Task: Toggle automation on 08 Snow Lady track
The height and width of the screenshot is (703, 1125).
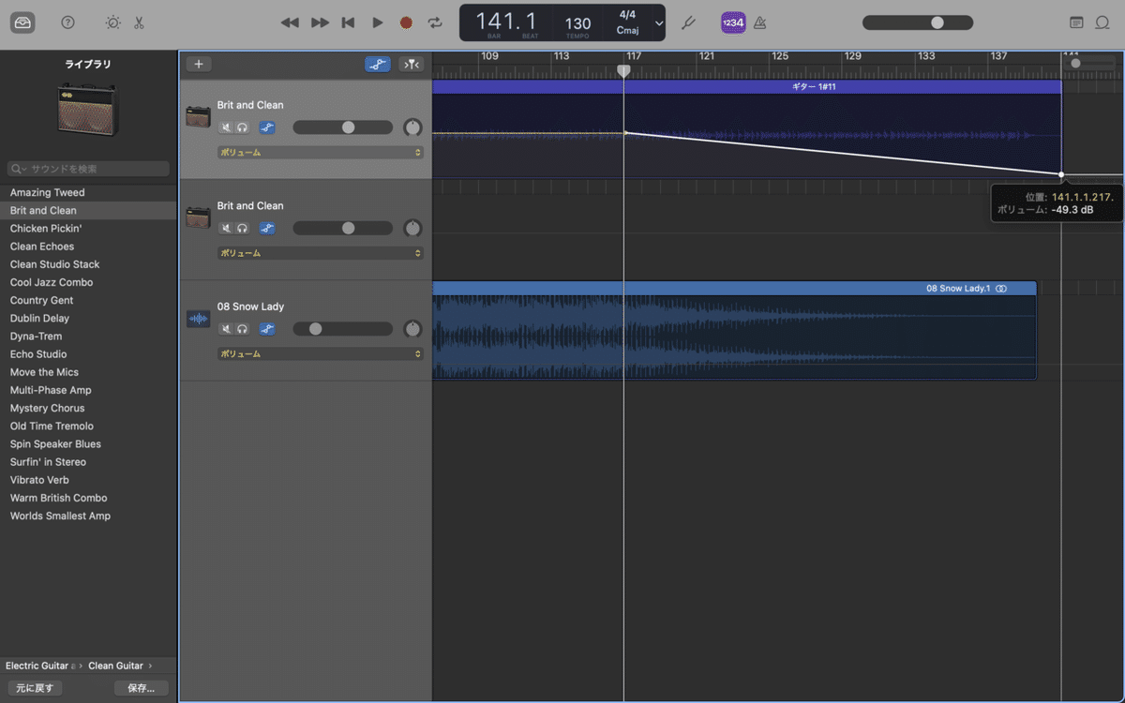Action: click(x=267, y=329)
